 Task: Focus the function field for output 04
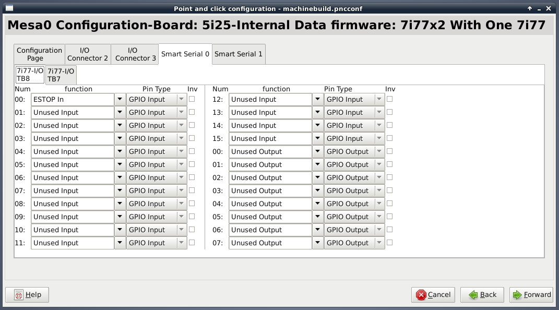[270, 204]
